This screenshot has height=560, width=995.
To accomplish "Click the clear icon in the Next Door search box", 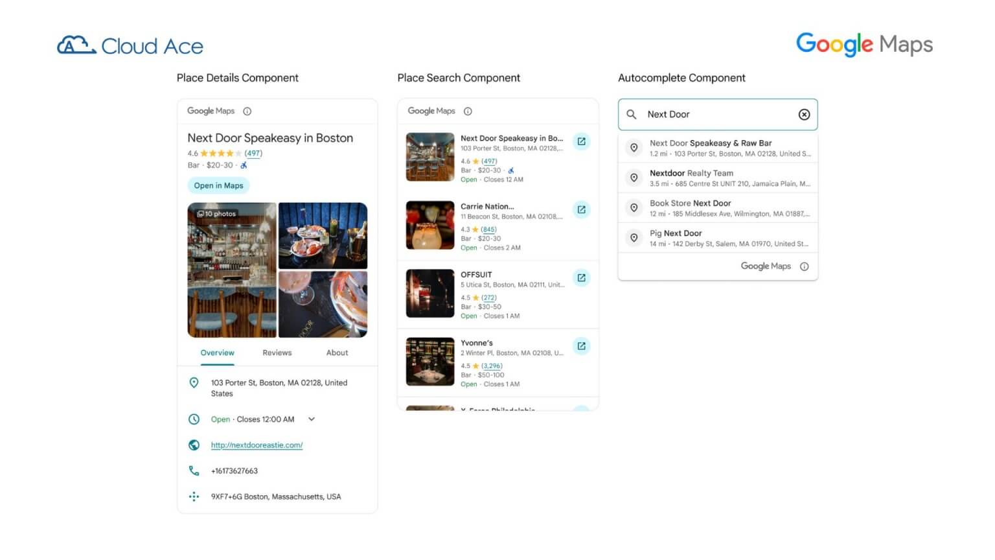I will click(x=804, y=114).
